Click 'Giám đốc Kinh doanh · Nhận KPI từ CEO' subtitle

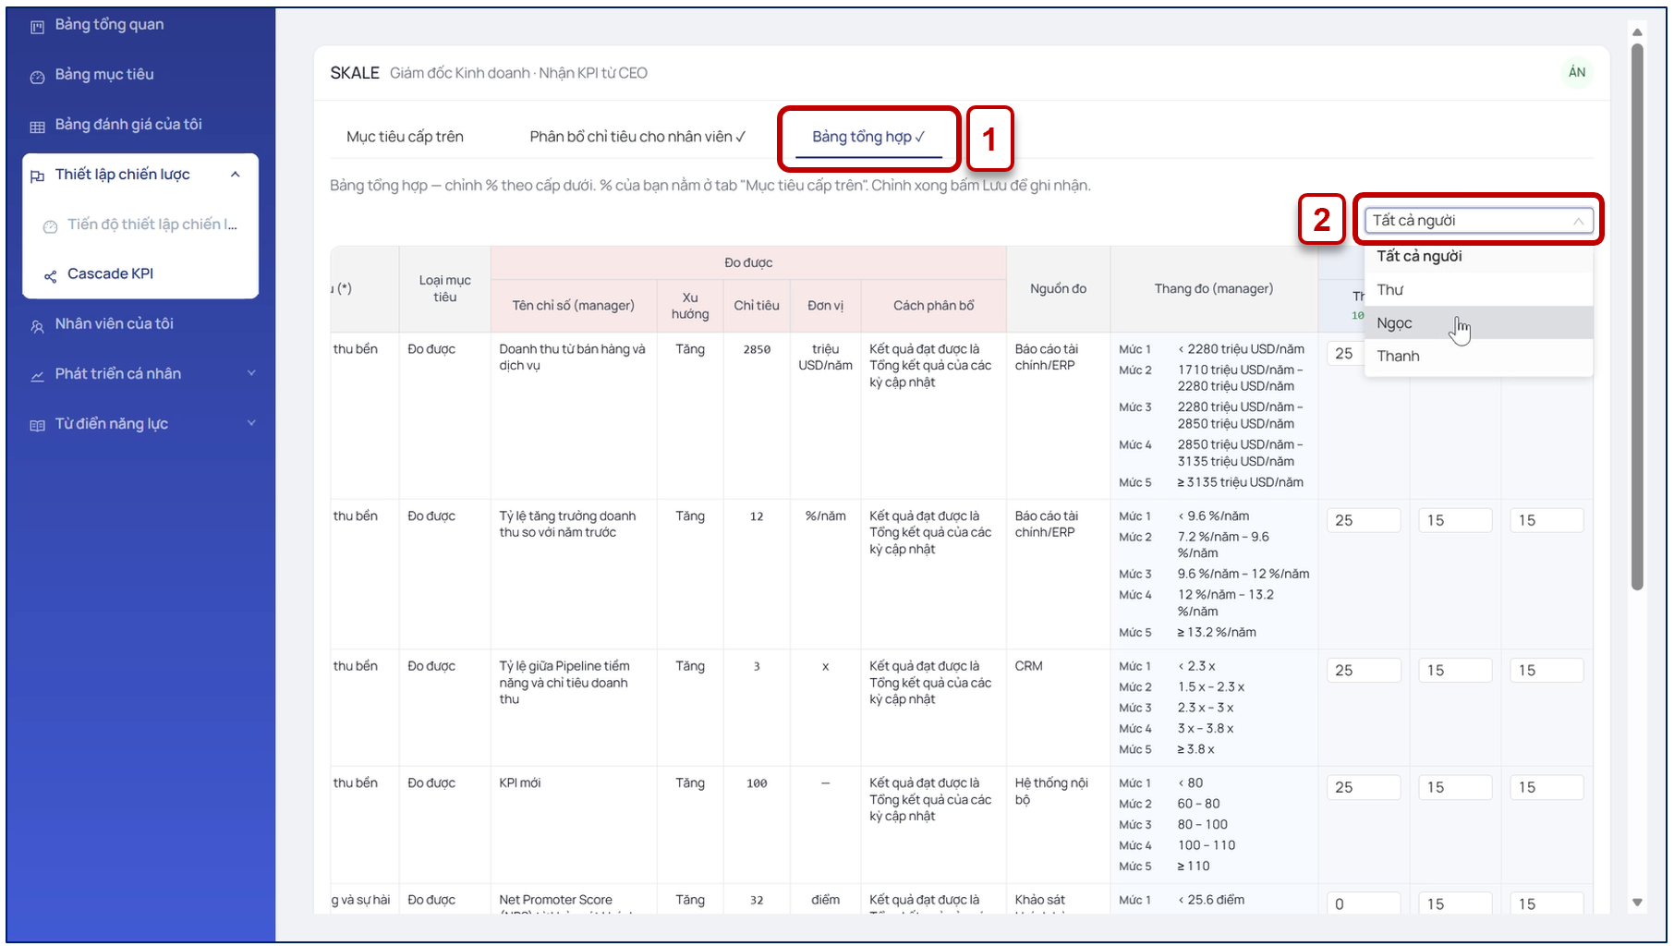click(518, 73)
